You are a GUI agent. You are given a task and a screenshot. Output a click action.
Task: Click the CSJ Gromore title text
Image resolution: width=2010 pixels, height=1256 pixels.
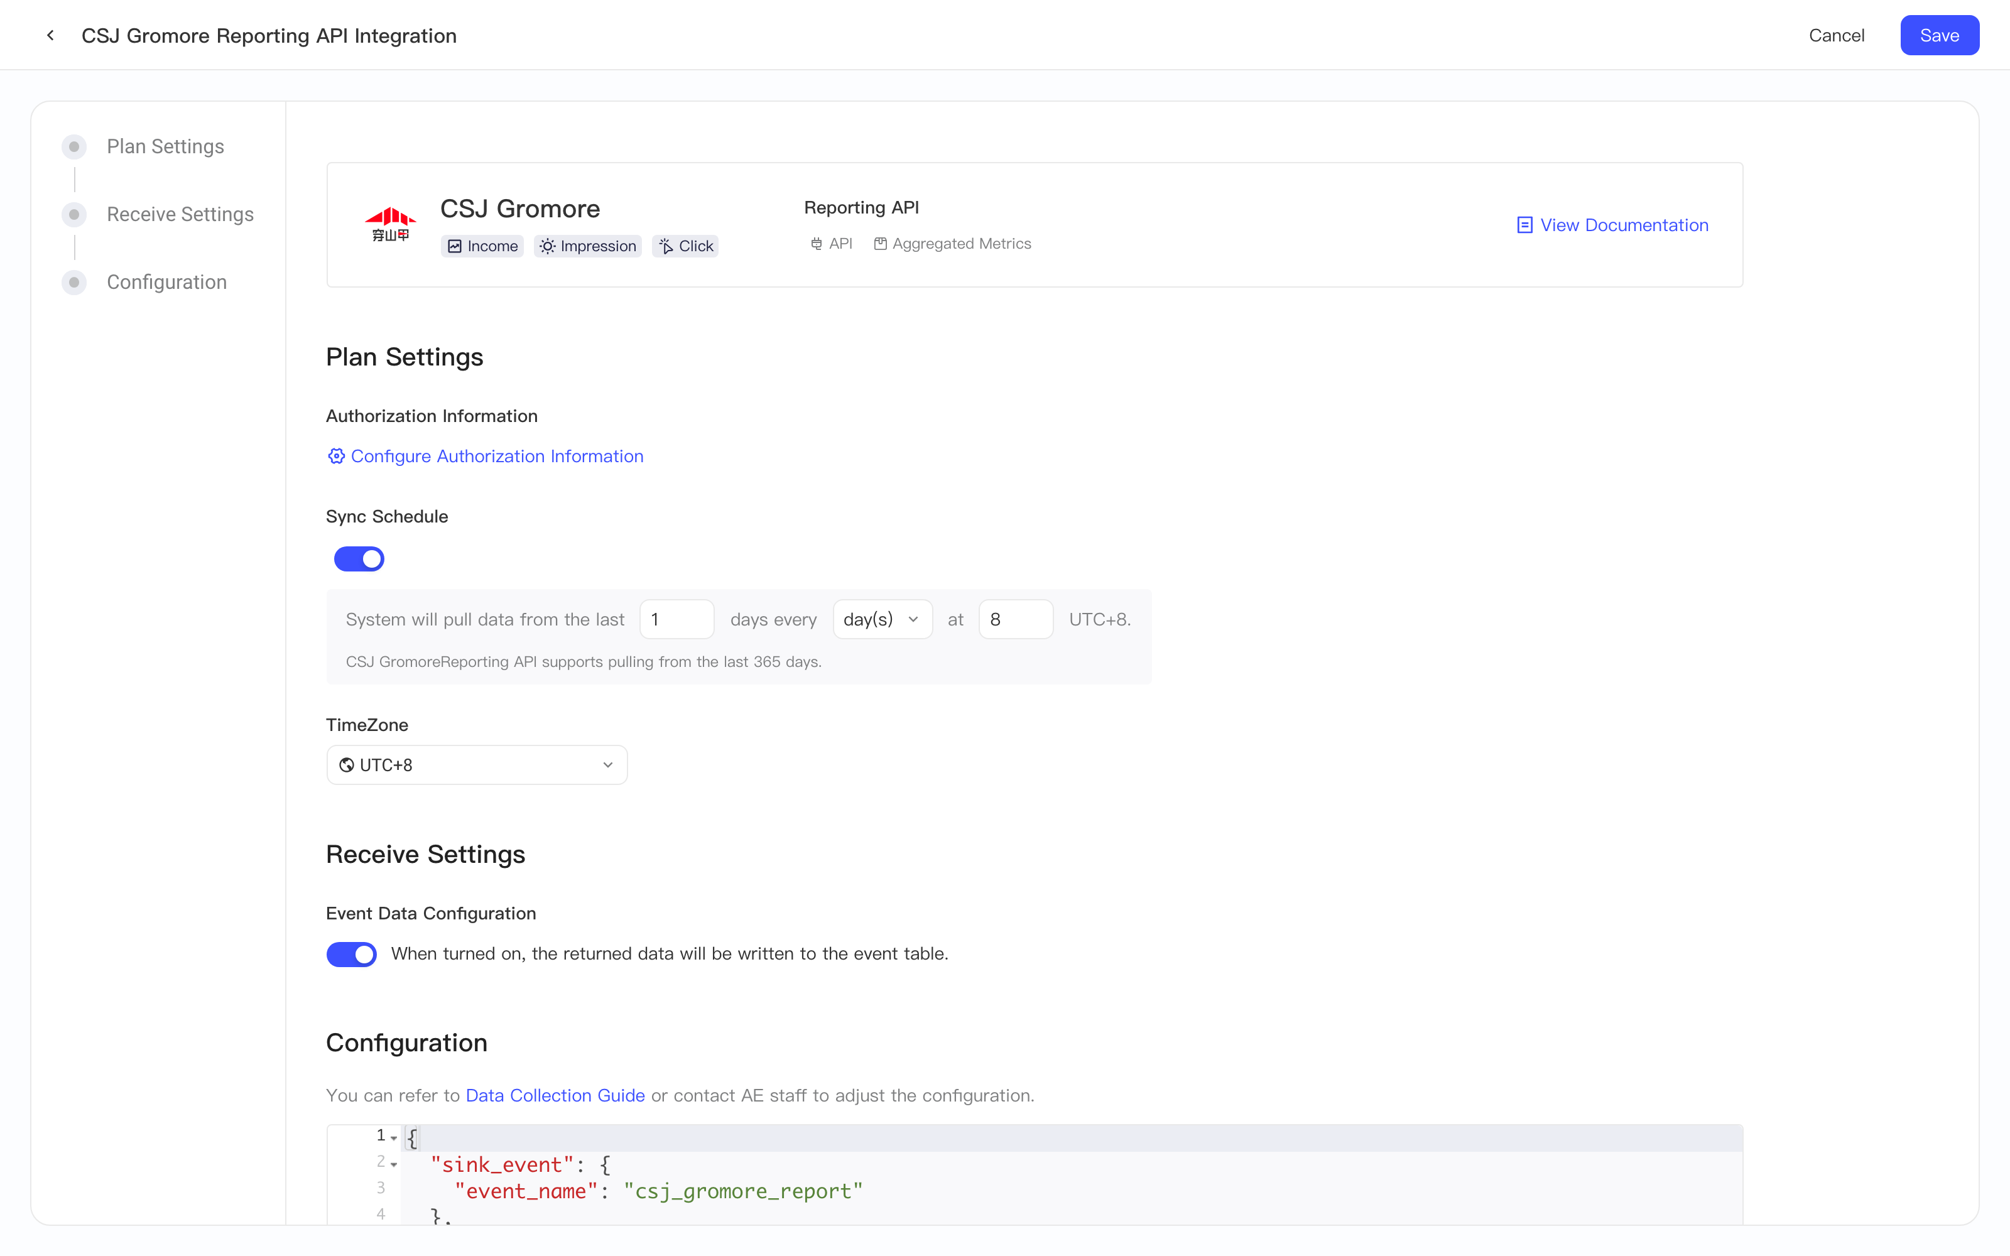[520, 208]
